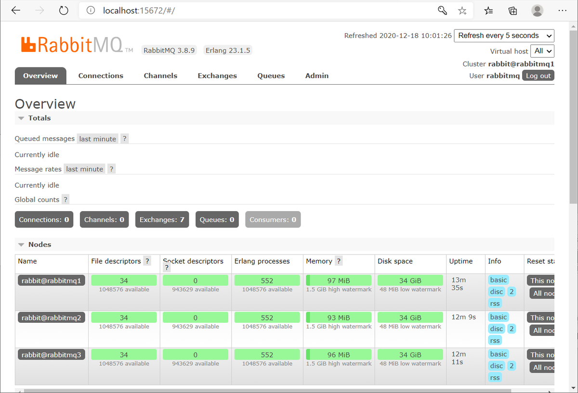This screenshot has width=578, height=393.
Task: View site information icon in address bar
Action: (91, 11)
